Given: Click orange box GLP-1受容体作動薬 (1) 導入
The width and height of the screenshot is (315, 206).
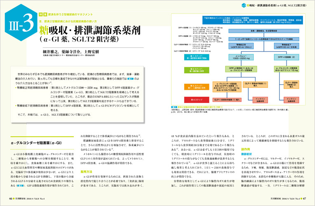Looking at the screenshot, I should point(255,84).
